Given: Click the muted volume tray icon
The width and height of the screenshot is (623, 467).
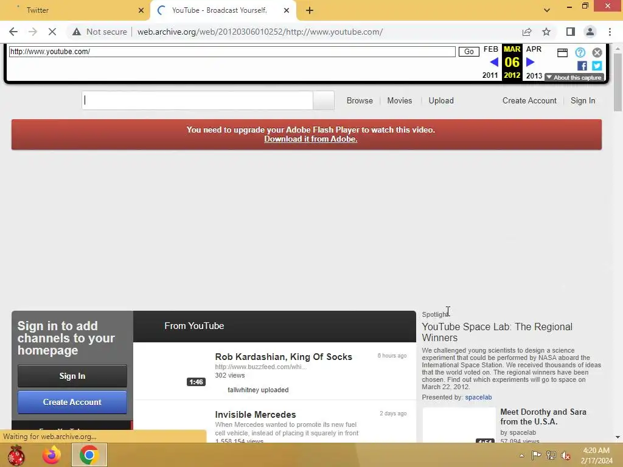Looking at the screenshot, I should [x=566, y=455].
